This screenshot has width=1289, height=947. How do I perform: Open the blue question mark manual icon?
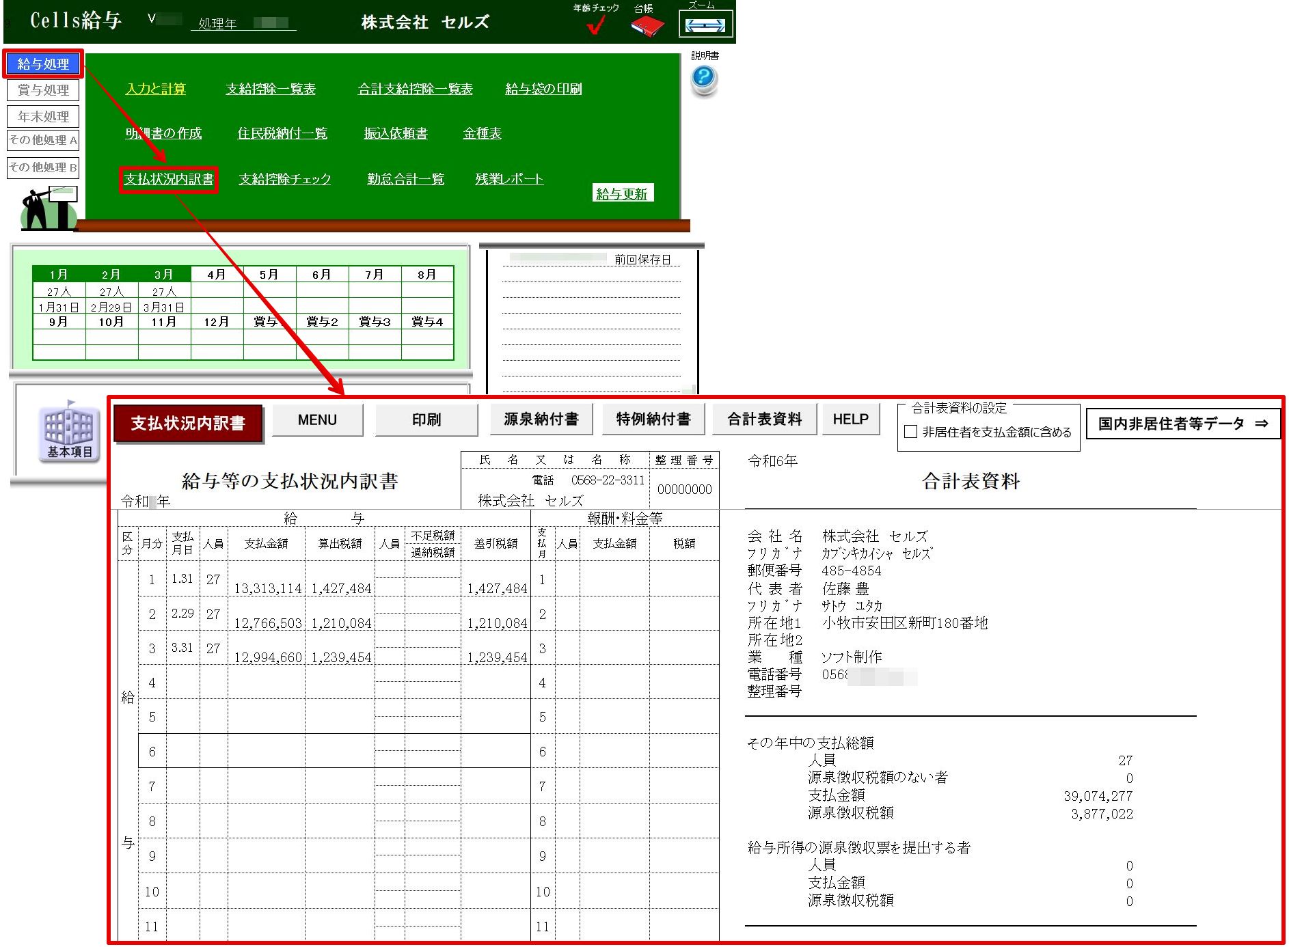coord(703,78)
